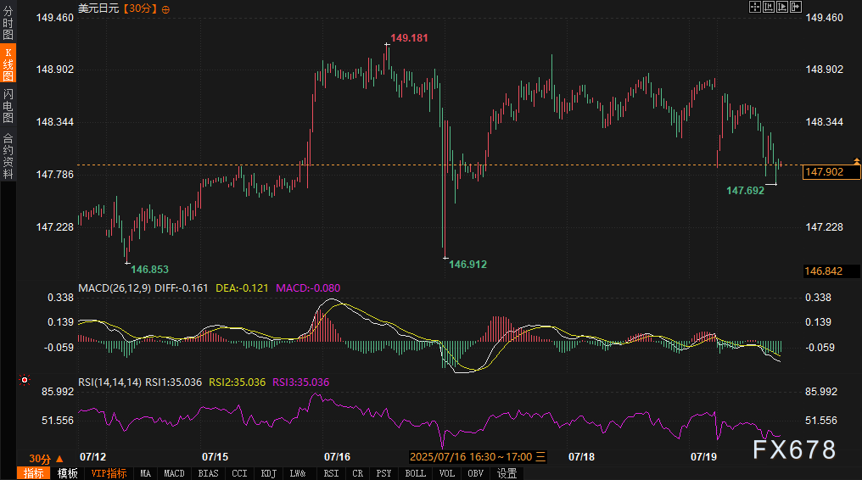Open the VIP指标 indicator list
The image size is (862, 480).
tap(109, 473)
